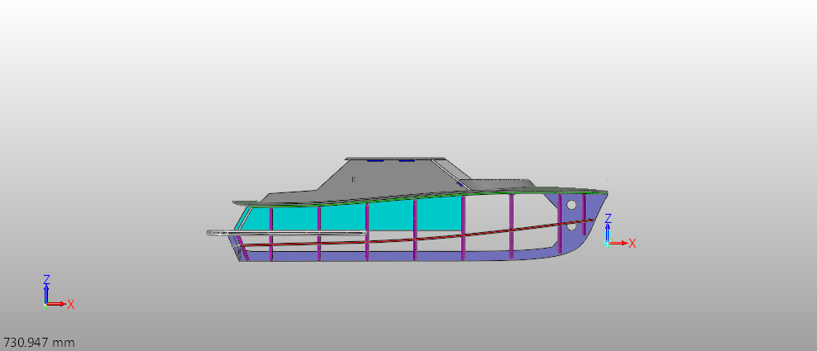
Task: Click the red X axis of bow origin triad
Action: (619, 243)
